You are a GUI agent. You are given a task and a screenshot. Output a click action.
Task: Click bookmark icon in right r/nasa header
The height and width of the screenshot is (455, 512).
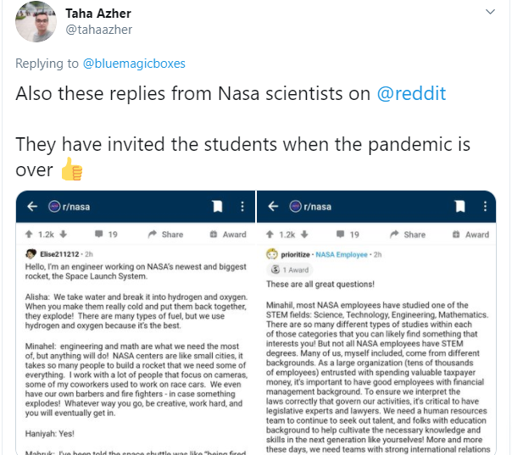pos(459,206)
